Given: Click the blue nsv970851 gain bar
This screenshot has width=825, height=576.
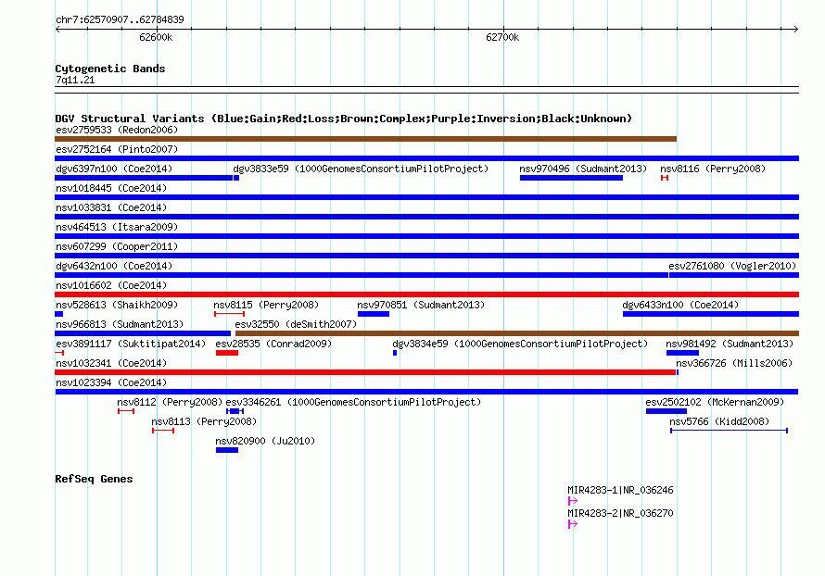Looking at the screenshot, I should point(374,314).
